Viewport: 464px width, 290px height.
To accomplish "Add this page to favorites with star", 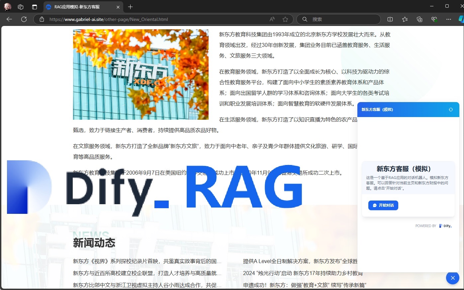I will [285, 19].
